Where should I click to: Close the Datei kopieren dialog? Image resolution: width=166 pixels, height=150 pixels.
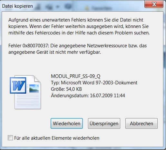pos(154,4)
